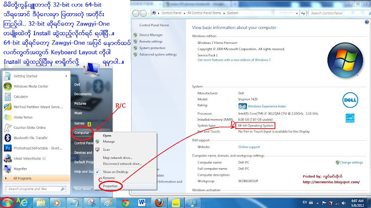Open Computer in Start menu
This screenshot has width=371, height=208.
pos(82,133)
